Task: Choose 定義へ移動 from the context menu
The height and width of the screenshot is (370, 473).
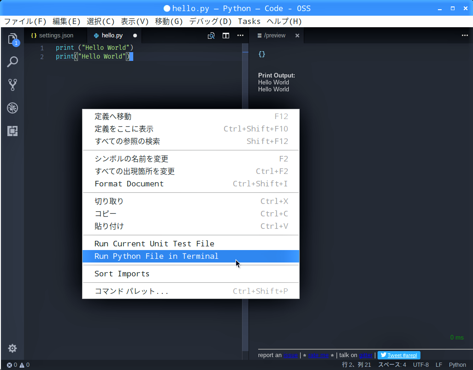Action: [191, 117]
